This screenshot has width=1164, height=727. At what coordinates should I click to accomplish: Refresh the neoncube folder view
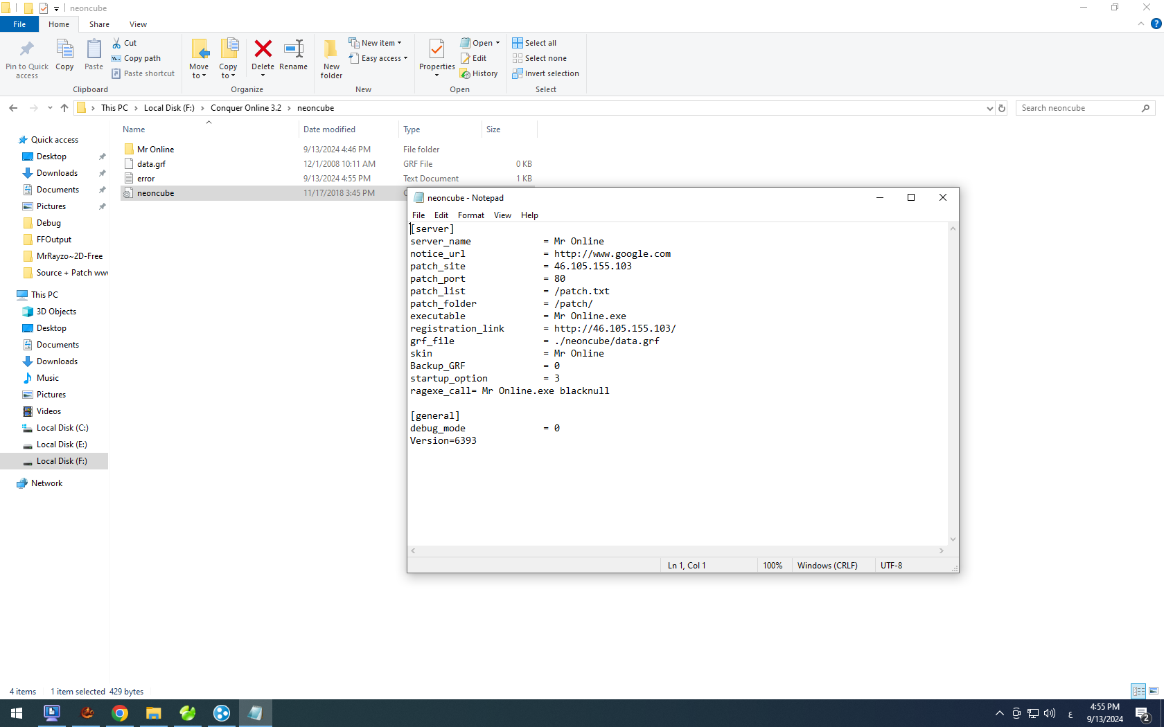click(x=1002, y=108)
